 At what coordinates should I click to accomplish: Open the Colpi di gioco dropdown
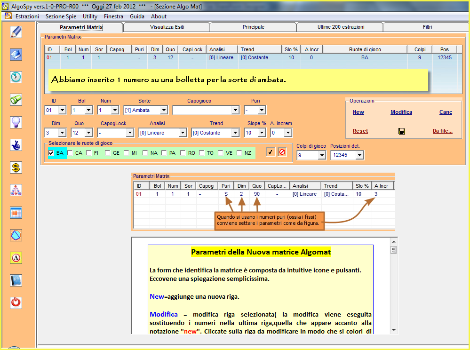[x=322, y=155]
